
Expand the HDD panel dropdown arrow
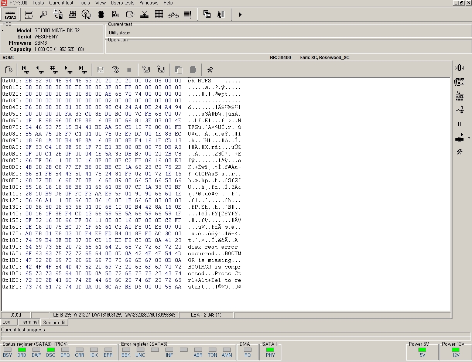coord(3,30)
